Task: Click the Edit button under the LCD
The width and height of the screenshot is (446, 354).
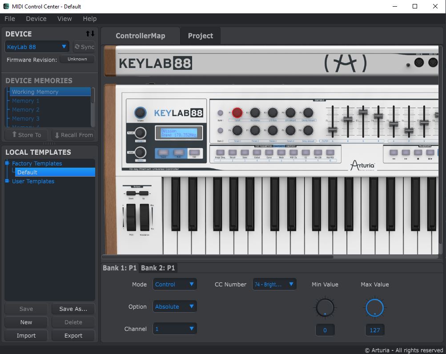Action: point(194,153)
